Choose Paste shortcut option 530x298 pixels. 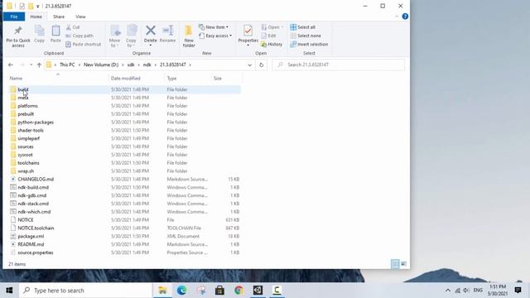[83, 44]
